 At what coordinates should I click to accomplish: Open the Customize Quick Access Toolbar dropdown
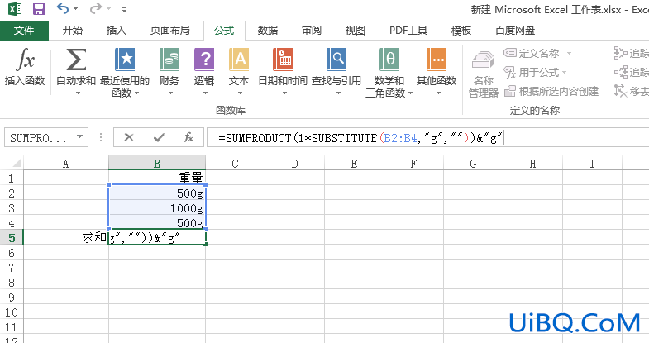[124, 9]
